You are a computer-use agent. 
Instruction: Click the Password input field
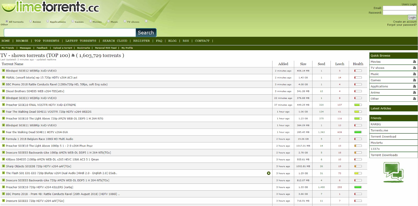(399, 13)
